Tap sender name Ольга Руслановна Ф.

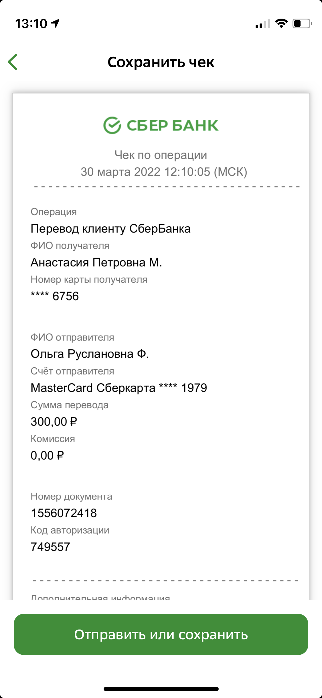pyautogui.click(x=90, y=354)
